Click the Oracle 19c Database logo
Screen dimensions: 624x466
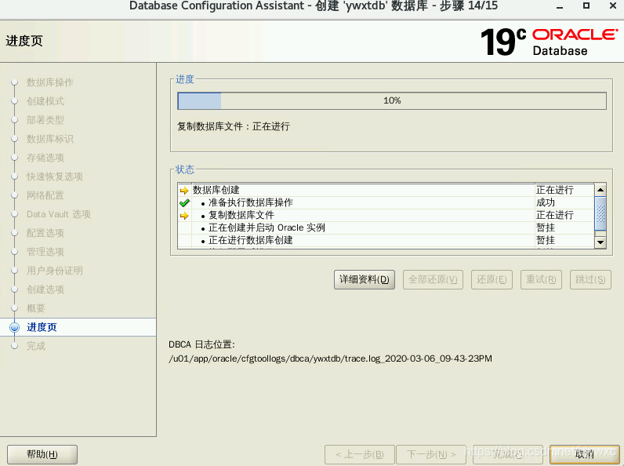549,42
